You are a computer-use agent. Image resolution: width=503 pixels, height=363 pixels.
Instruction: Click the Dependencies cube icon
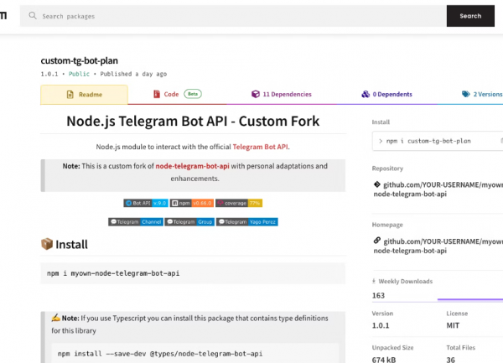pyautogui.click(x=256, y=94)
